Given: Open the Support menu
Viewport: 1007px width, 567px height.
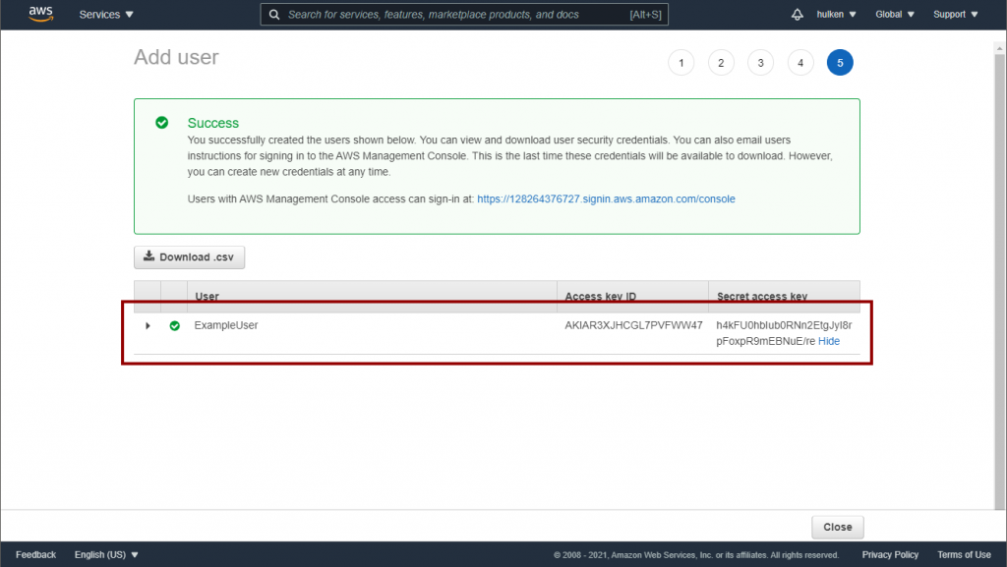Looking at the screenshot, I should click(x=955, y=15).
